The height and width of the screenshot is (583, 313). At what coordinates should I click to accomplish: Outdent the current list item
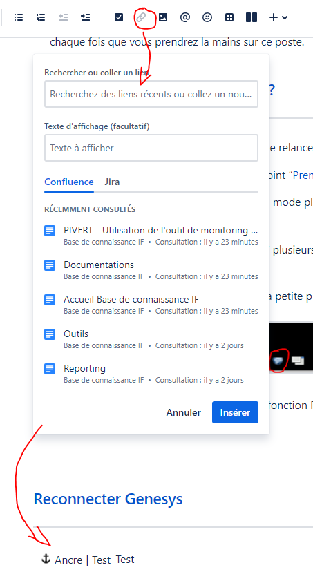[x=63, y=17]
